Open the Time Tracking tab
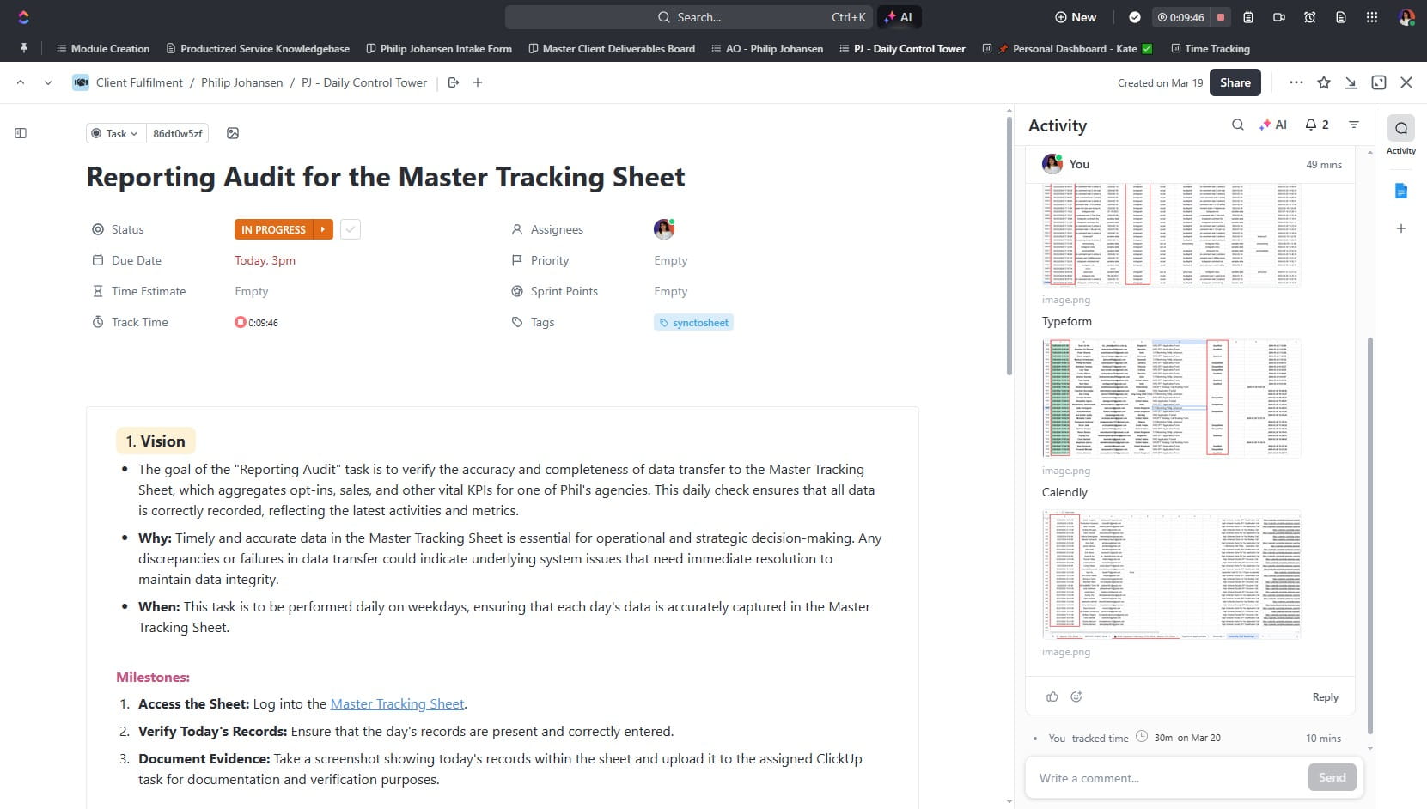The width and height of the screenshot is (1427, 809). [1211, 49]
